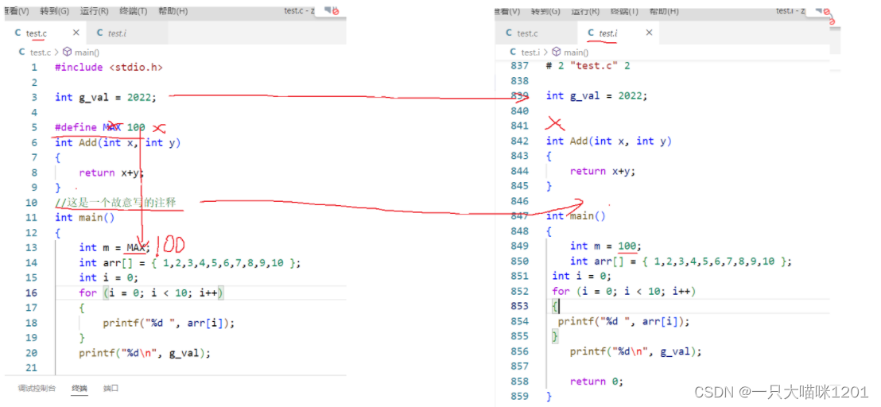Click test.c C file icon in left breadcrumb
The image size is (881, 407).
[22, 52]
